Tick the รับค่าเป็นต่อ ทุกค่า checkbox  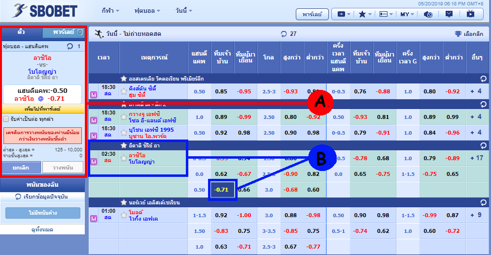pos(6,119)
